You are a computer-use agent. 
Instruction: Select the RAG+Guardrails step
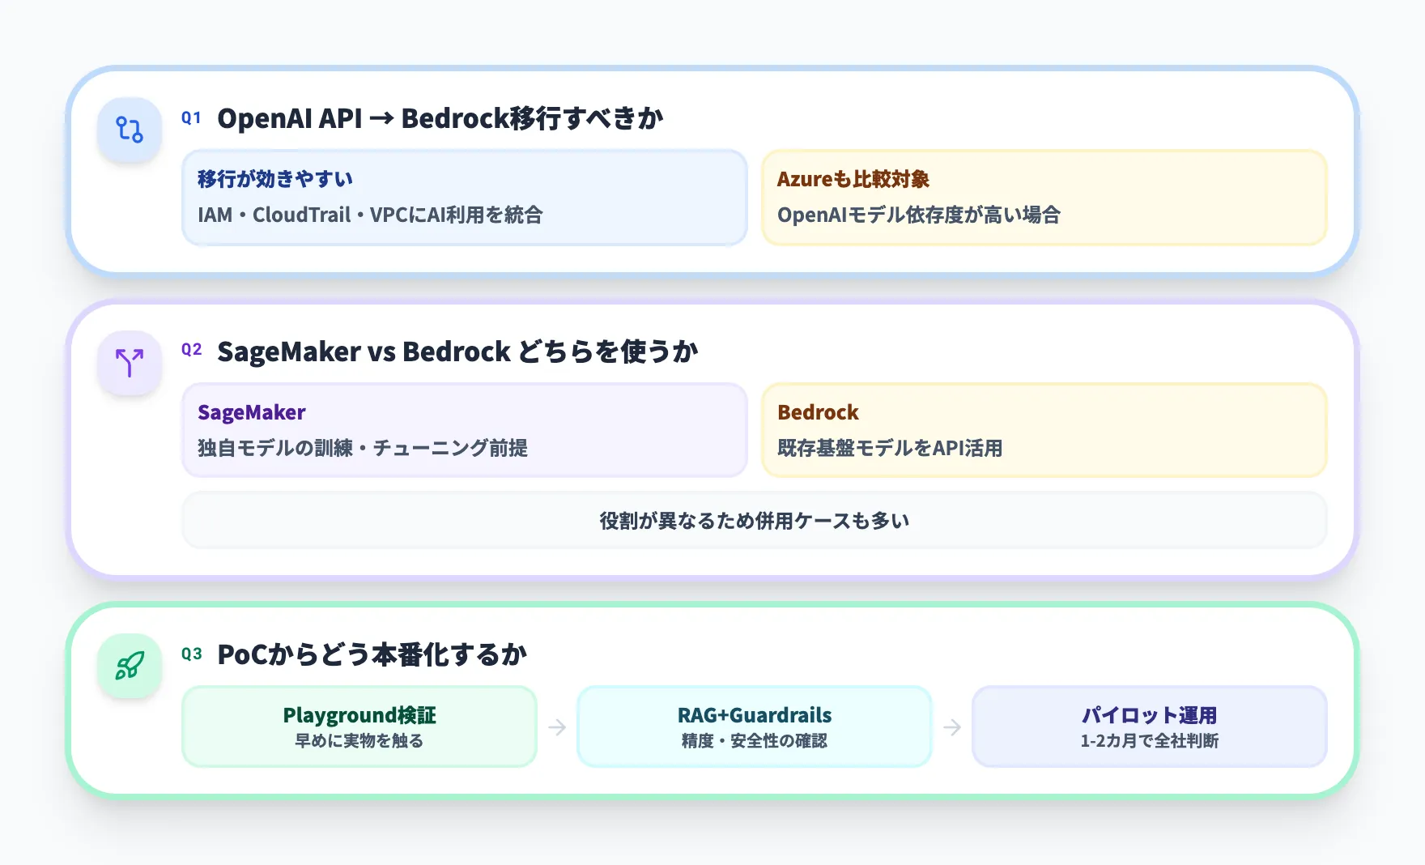(754, 726)
